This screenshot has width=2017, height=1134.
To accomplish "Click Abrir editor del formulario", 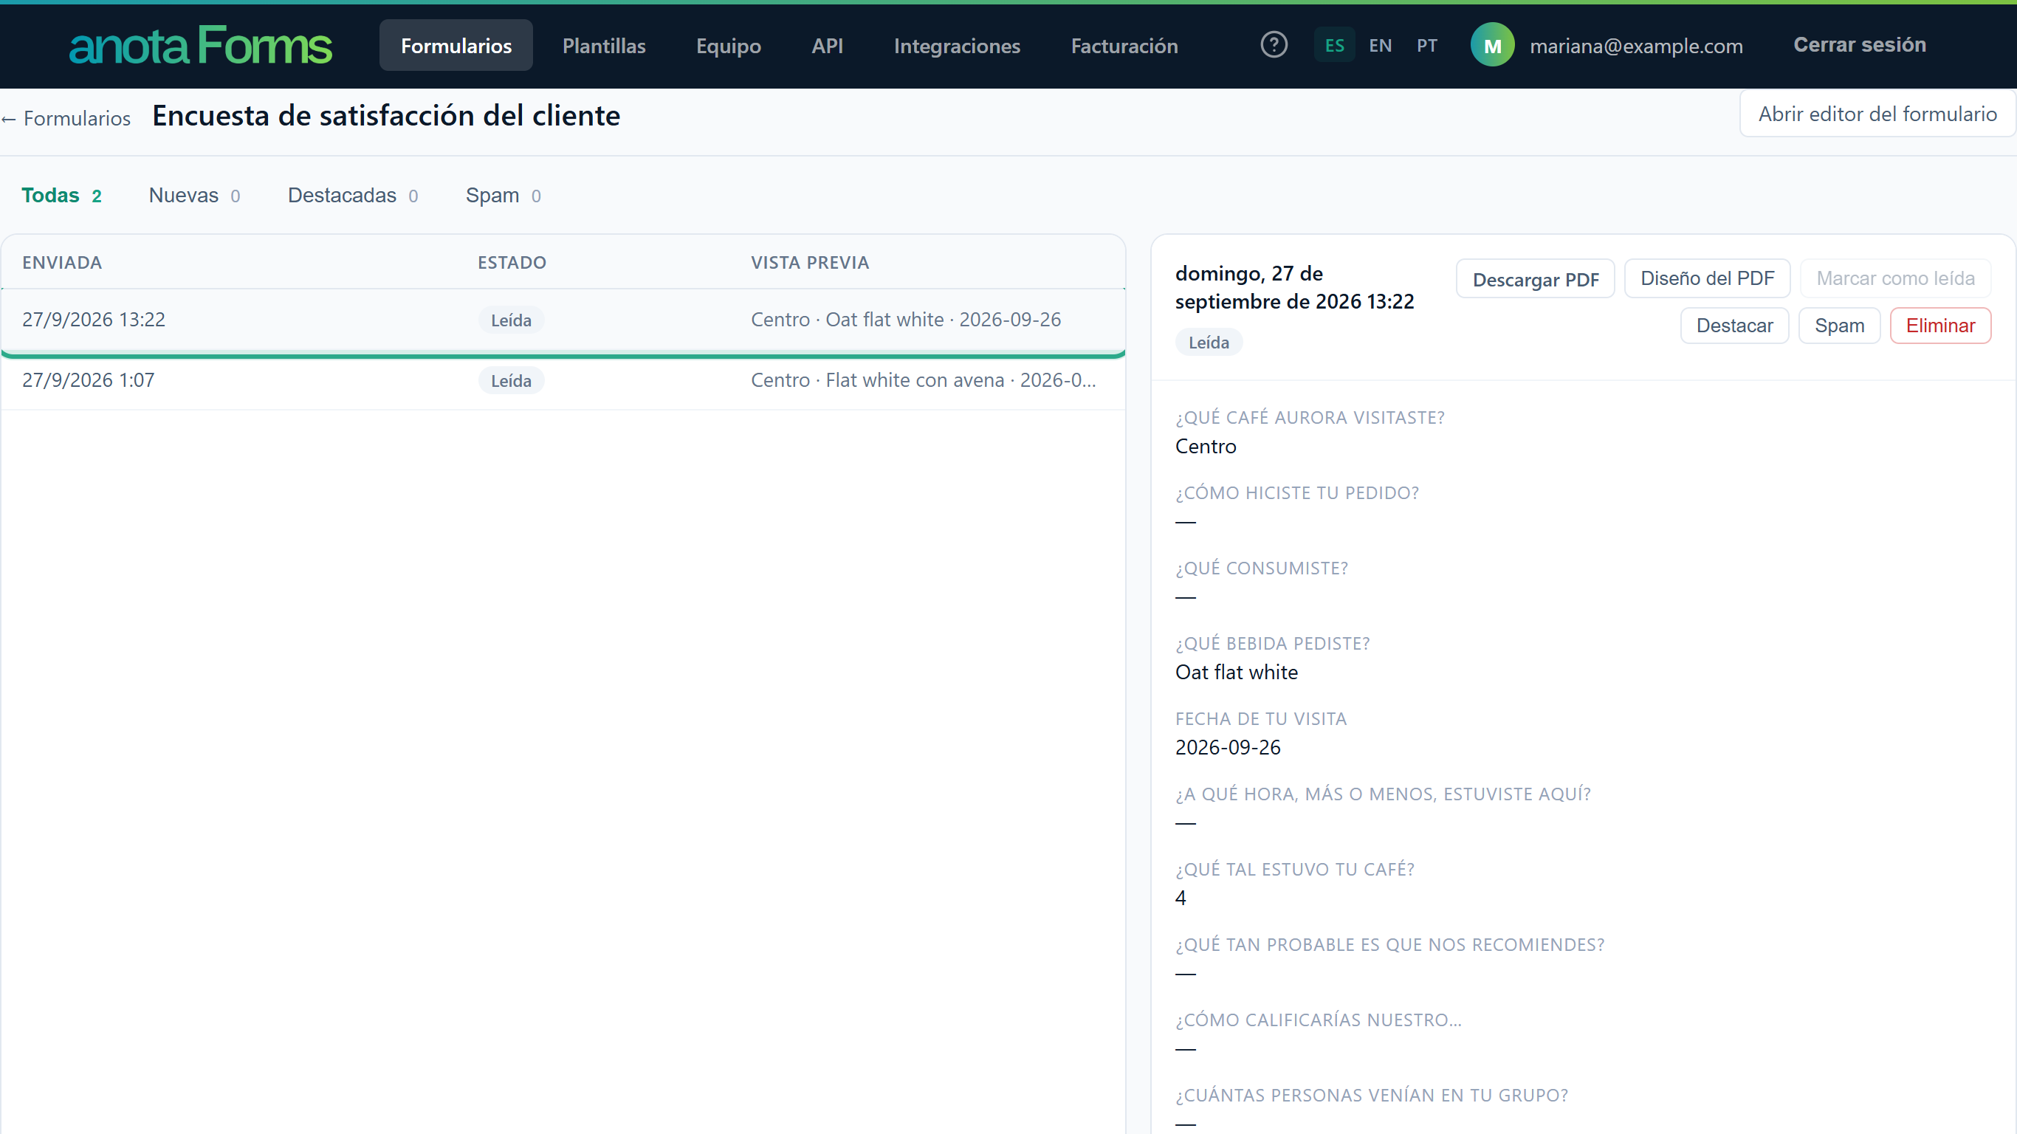I will point(1877,114).
